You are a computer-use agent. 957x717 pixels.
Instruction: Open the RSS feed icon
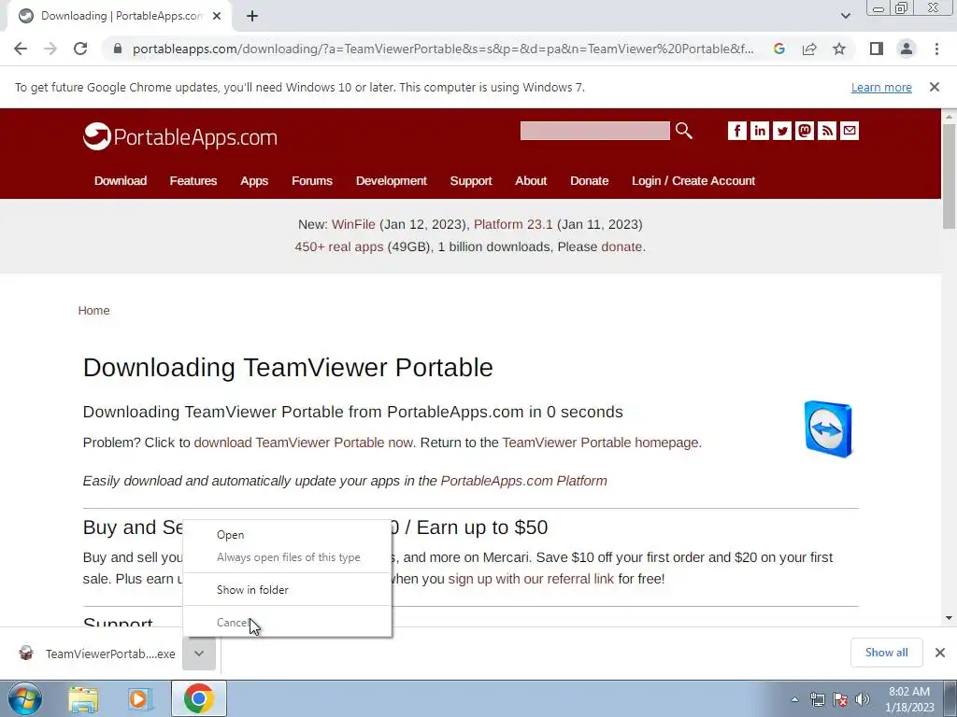point(827,131)
